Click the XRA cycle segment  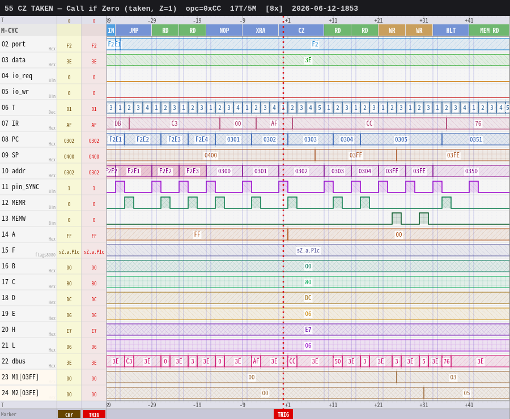point(261,31)
